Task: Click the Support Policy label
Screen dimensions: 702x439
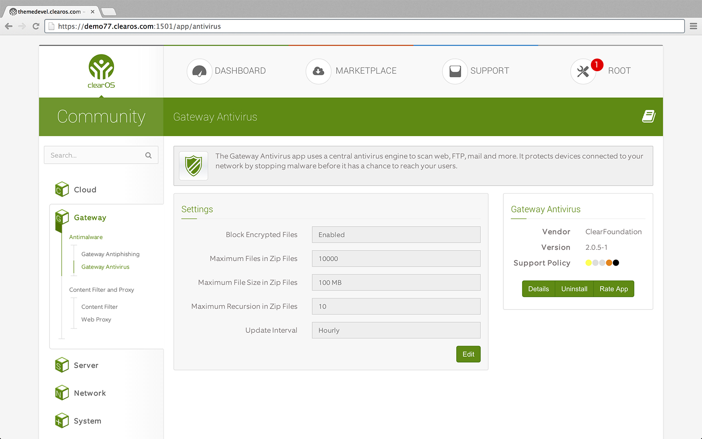Action: (x=542, y=263)
